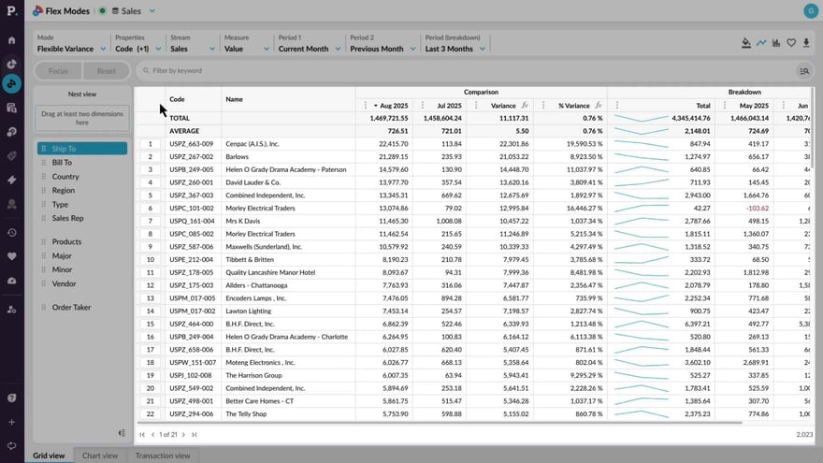Open the search list icon beside filter
Screen dimensions: 823x463
click(x=803, y=71)
